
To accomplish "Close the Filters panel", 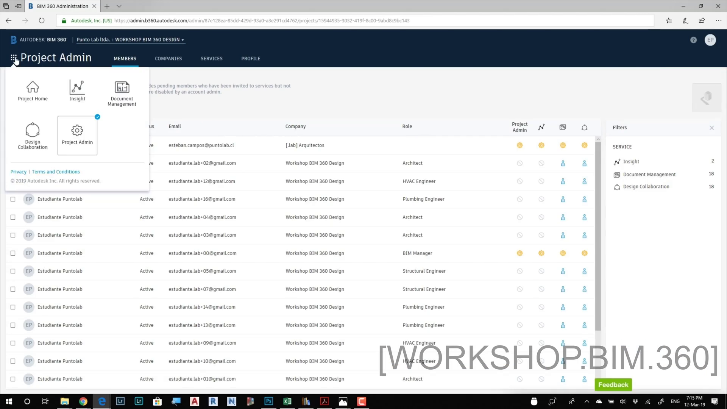I will [x=712, y=128].
